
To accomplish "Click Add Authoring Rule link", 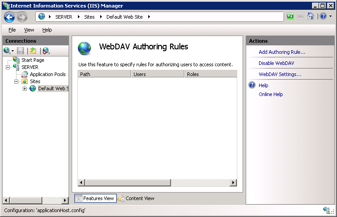I will pyautogui.click(x=282, y=52).
